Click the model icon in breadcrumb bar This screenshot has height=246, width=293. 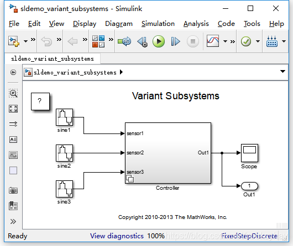[x=28, y=72]
